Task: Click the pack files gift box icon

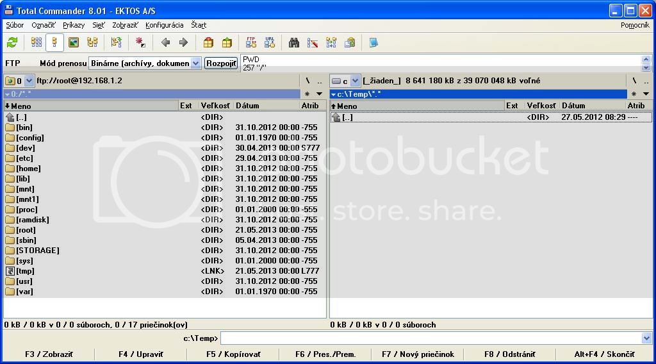Action: (x=208, y=42)
